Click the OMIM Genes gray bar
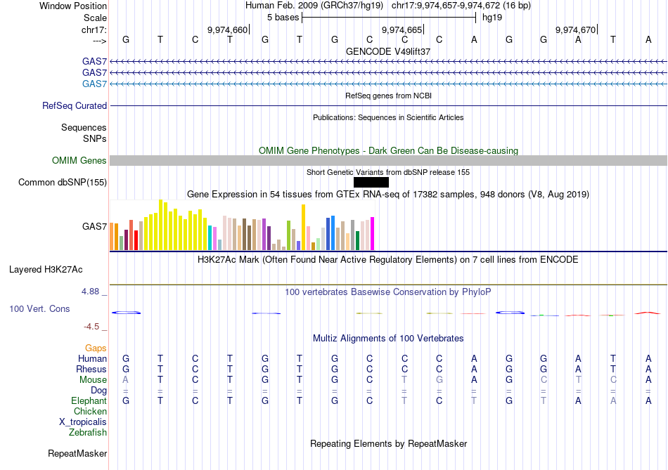 (x=388, y=160)
